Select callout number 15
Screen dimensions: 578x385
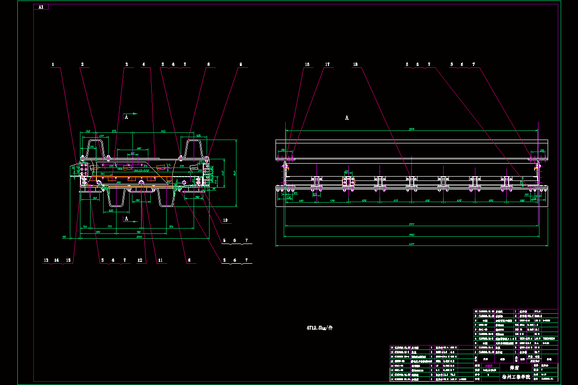(x=68, y=260)
